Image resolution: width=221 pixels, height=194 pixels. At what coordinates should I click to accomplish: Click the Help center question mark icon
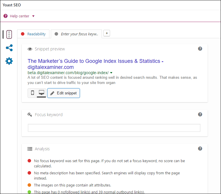coord(6,16)
